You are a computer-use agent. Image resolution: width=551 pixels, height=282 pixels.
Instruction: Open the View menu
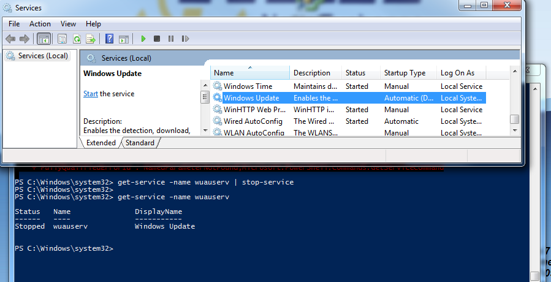pyautogui.click(x=68, y=23)
